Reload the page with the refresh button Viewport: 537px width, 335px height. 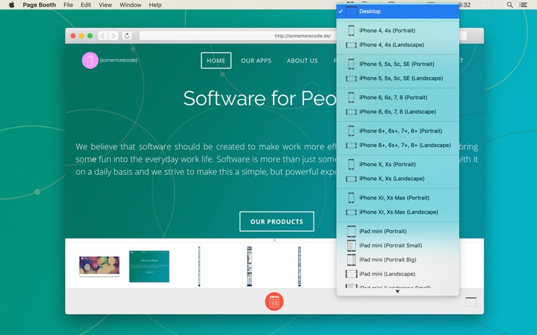click(x=127, y=36)
